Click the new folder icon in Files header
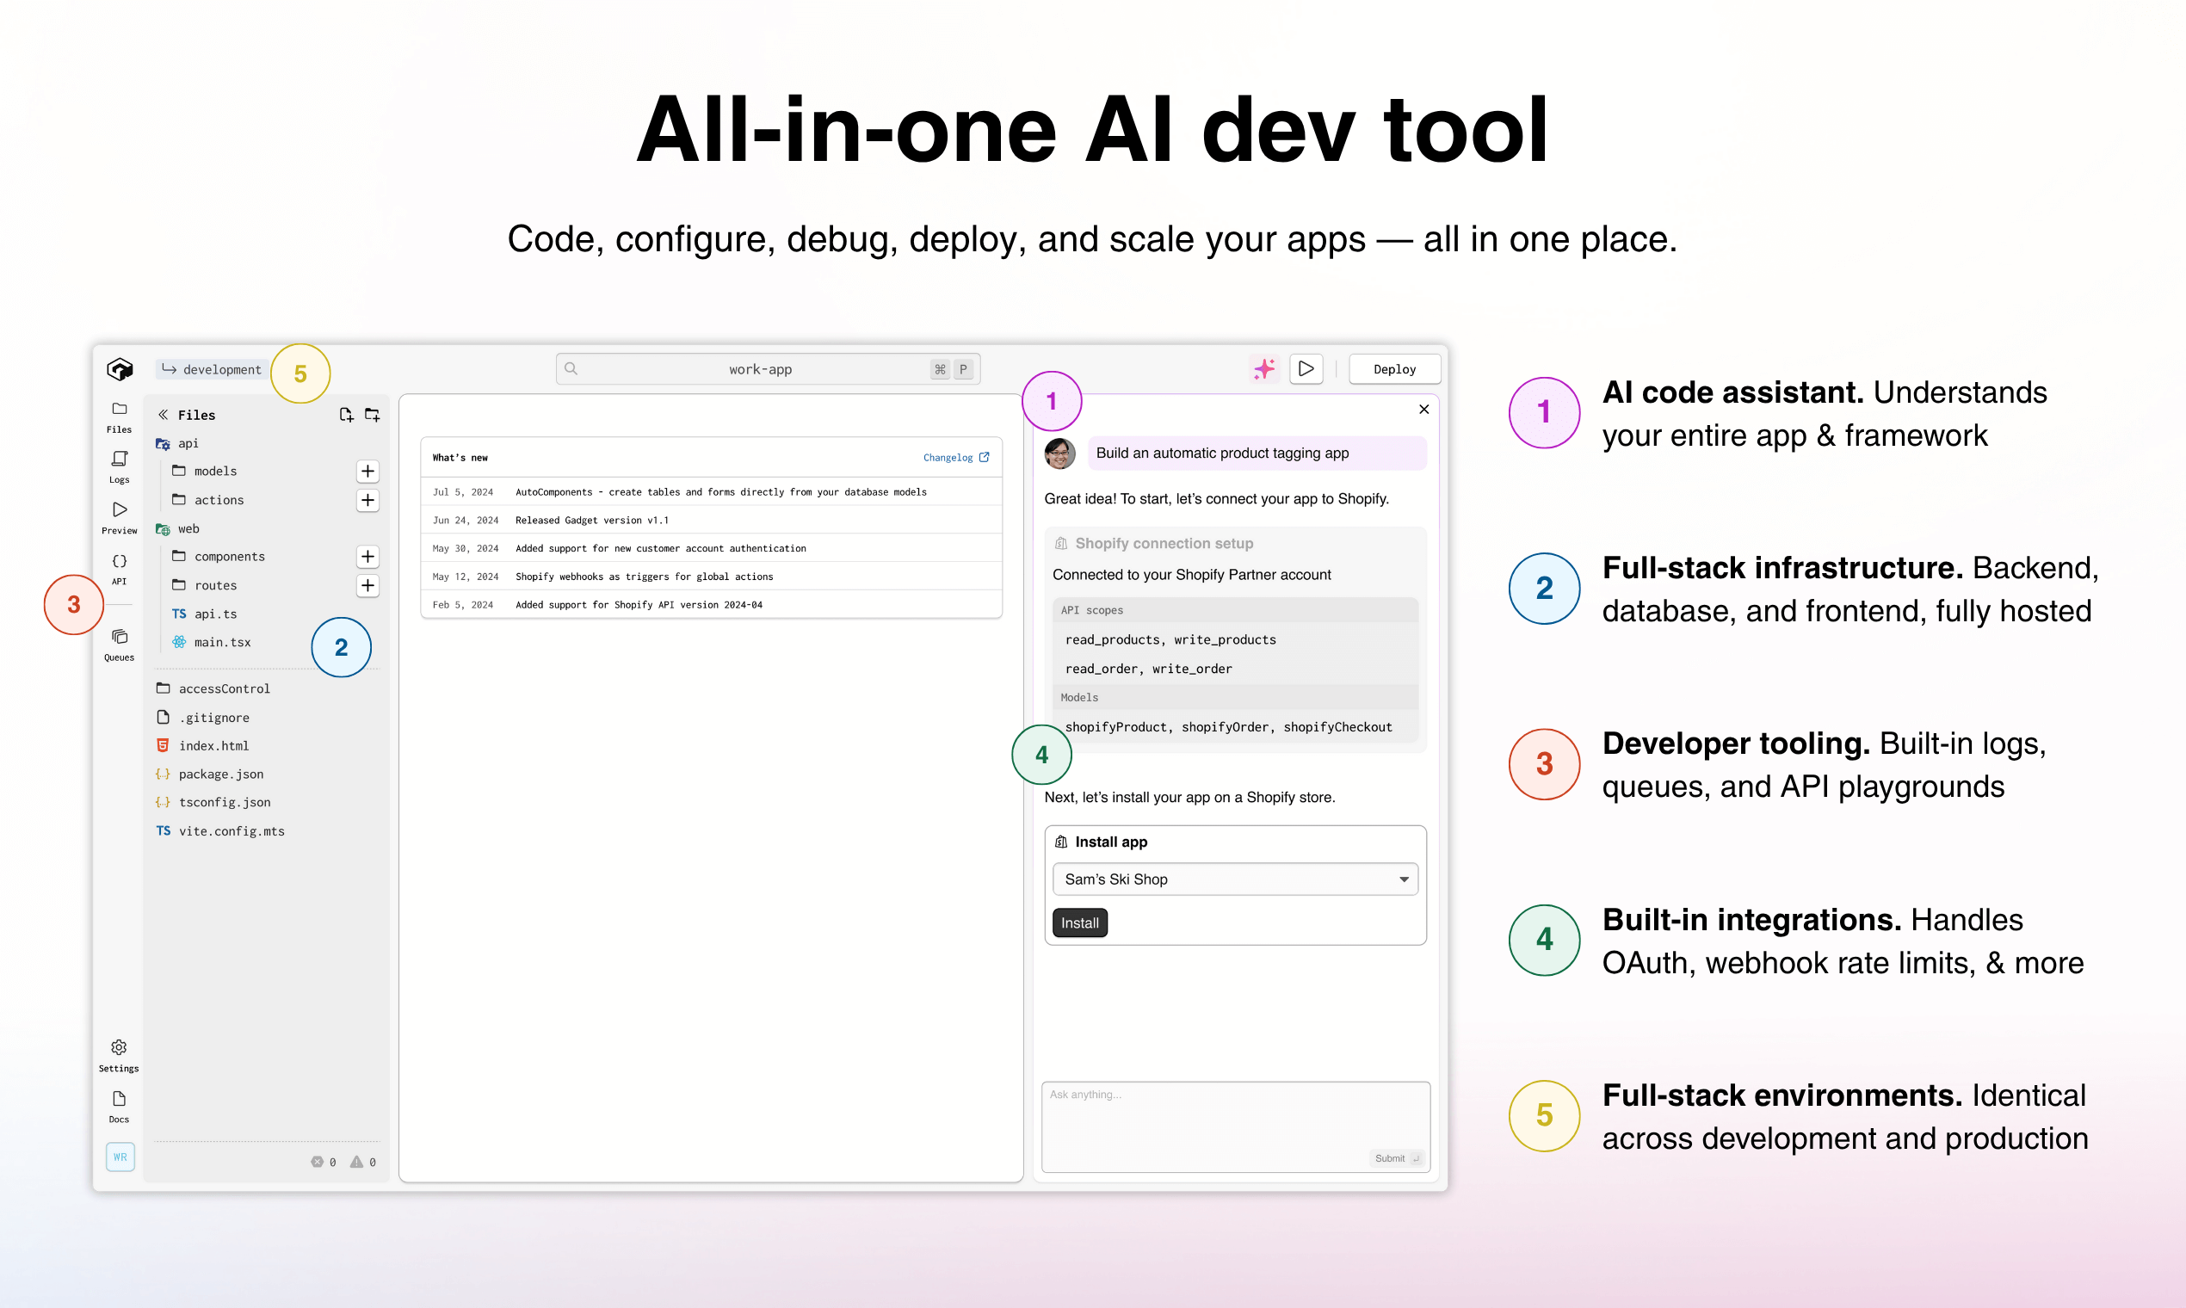Viewport: 2186px width, 1308px height. [372, 414]
